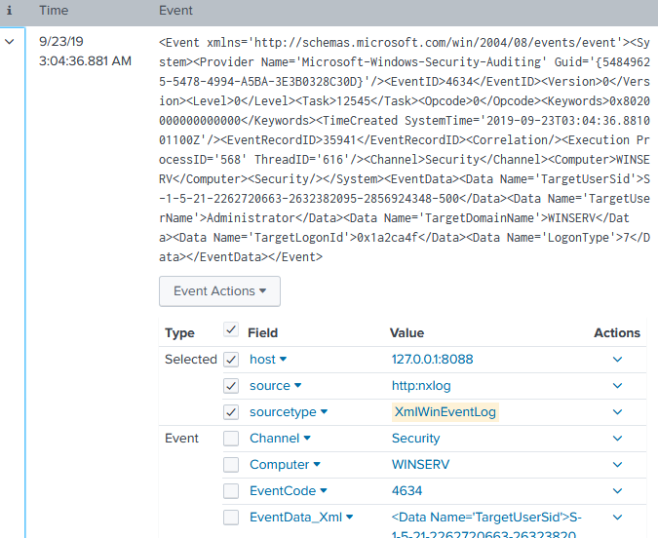Expand actions chevron for EventData_Xml row
This screenshot has height=538, width=658.
point(617,518)
